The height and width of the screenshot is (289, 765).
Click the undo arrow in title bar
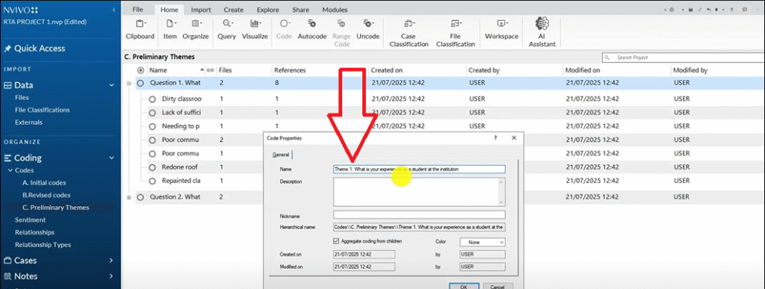point(709,10)
